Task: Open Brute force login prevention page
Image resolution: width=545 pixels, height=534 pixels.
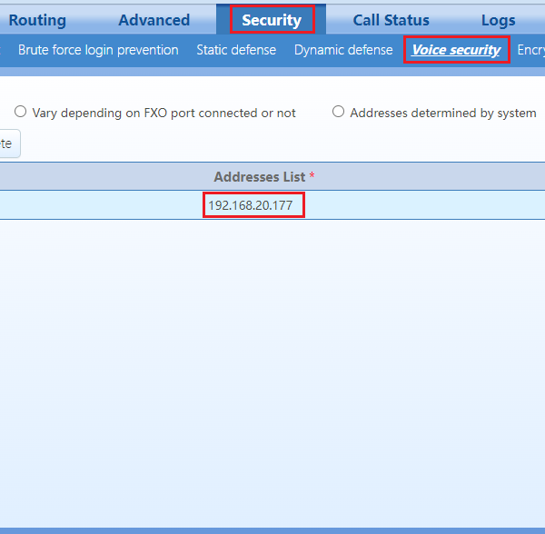Action: (x=98, y=50)
